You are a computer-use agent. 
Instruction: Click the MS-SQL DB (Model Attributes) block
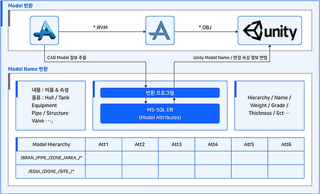pos(160,114)
